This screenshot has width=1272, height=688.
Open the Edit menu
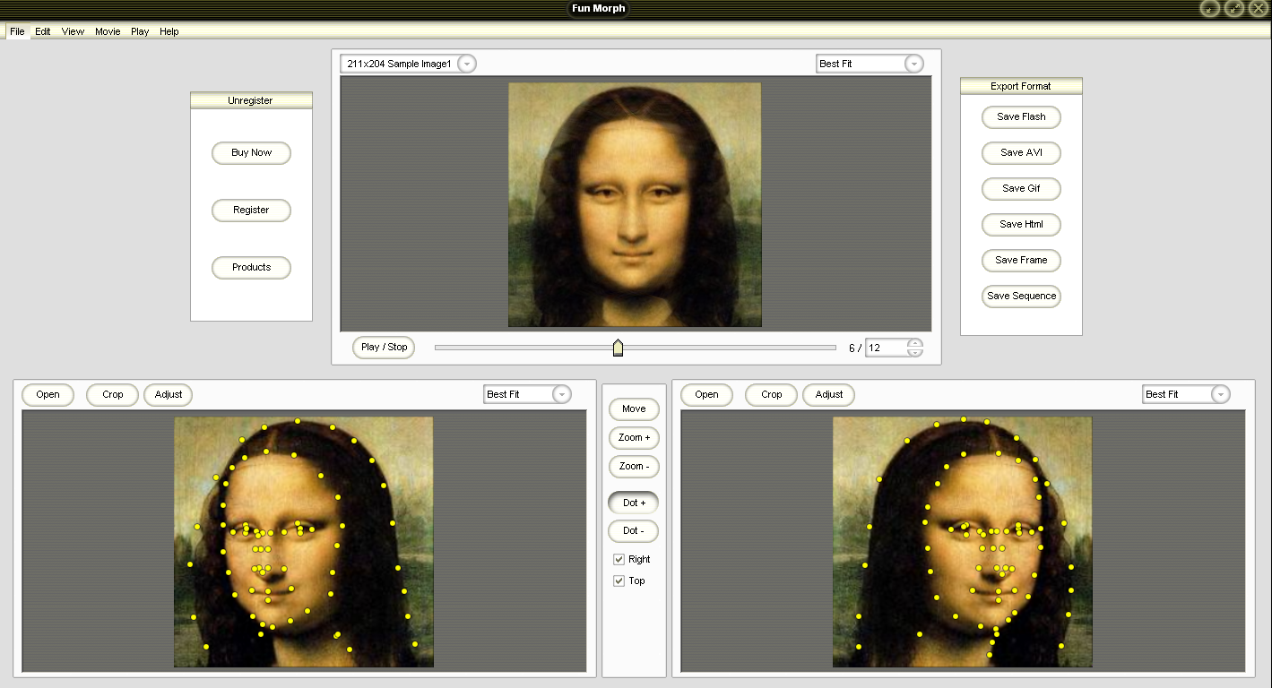click(x=43, y=31)
